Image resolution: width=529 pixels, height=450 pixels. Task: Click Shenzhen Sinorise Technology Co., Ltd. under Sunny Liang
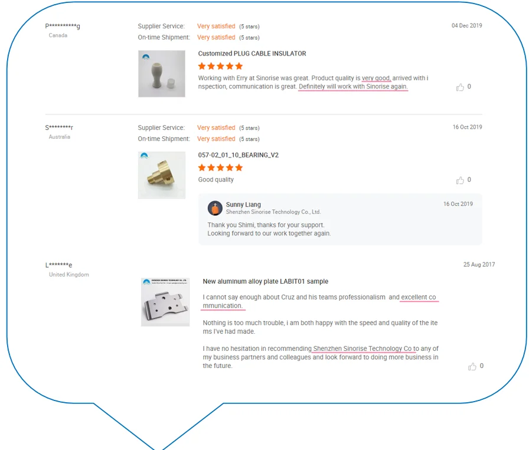273,212
